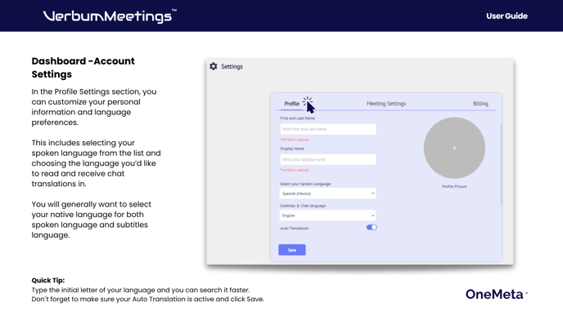
Task: Click the Select your Spoken Language label
Action: click(305, 184)
